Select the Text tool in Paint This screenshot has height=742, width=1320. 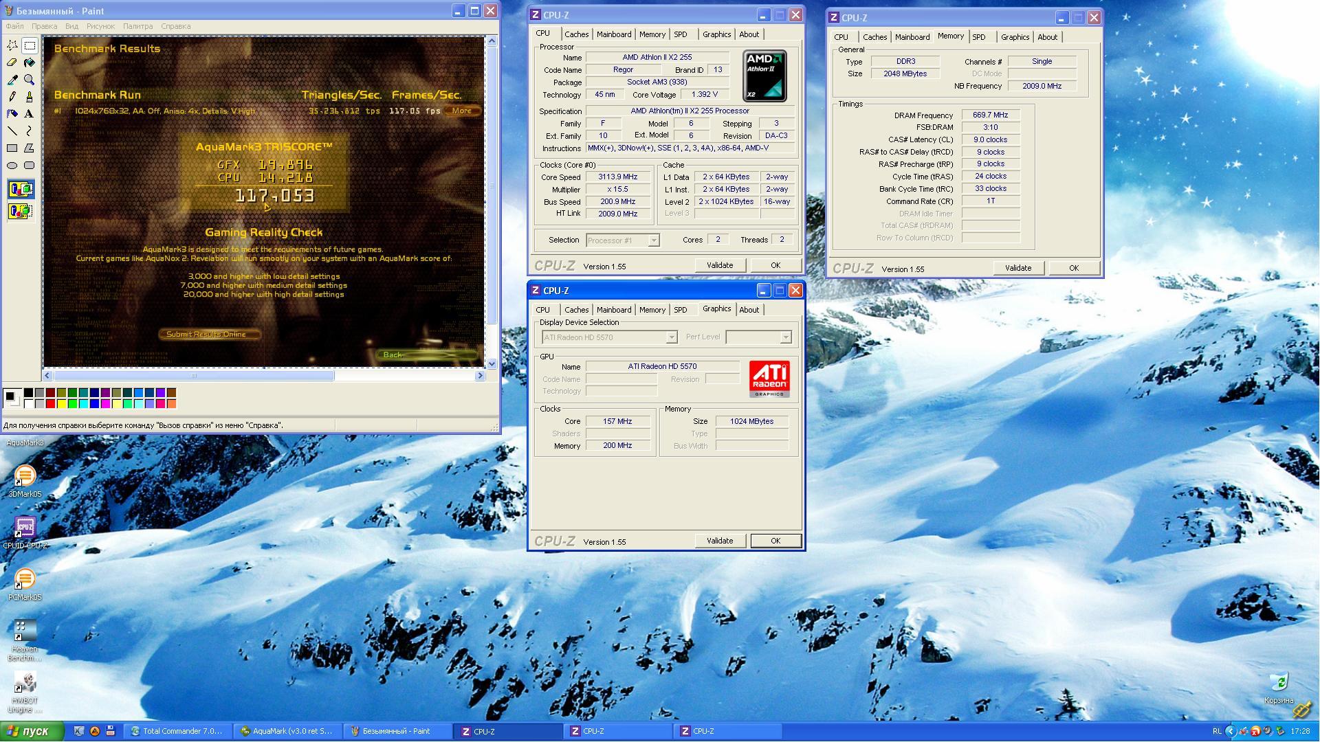tap(30, 114)
